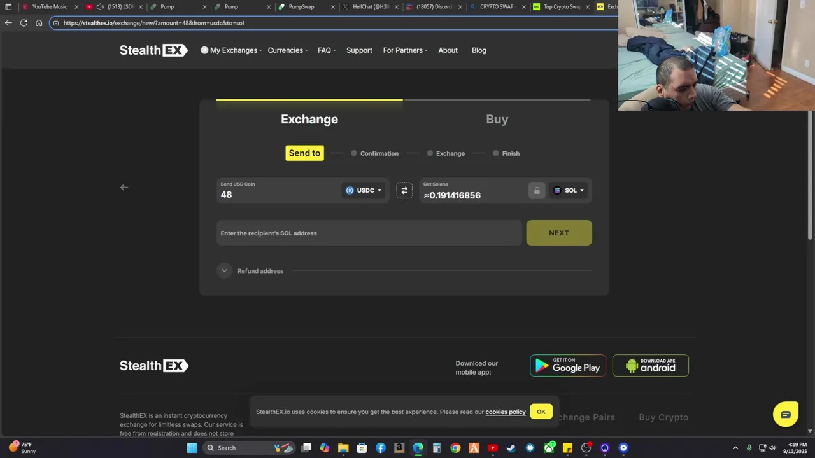The image size is (815, 458).
Task: Open Microsoft Store from taskbar
Action: (362, 448)
